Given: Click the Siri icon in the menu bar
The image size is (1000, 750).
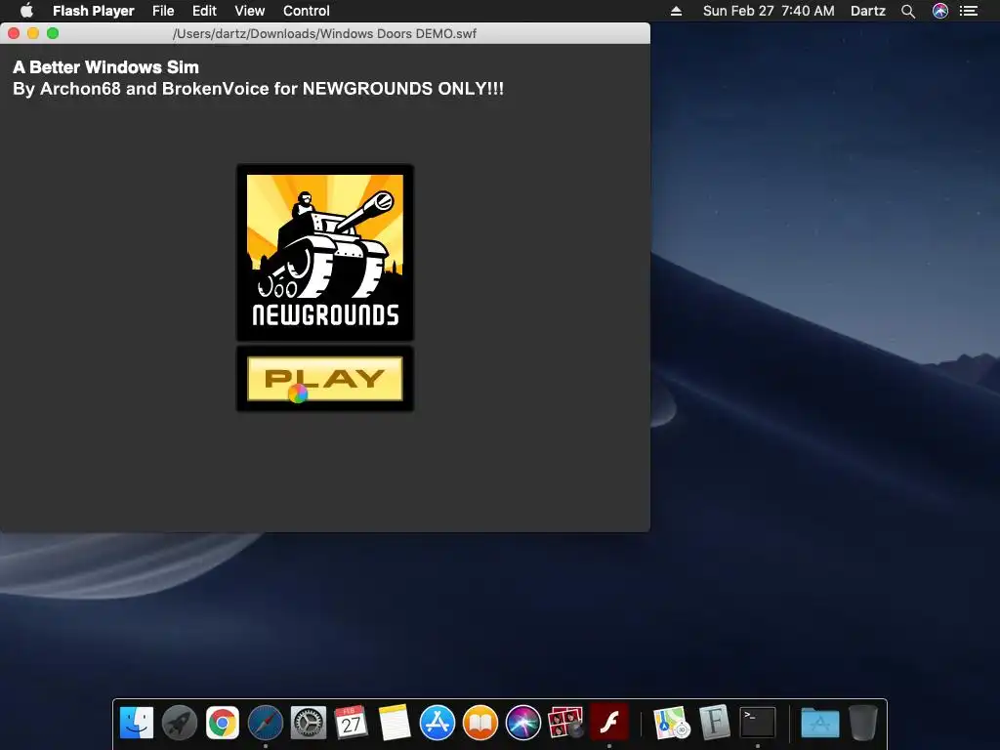Looking at the screenshot, I should pos(940,11).
